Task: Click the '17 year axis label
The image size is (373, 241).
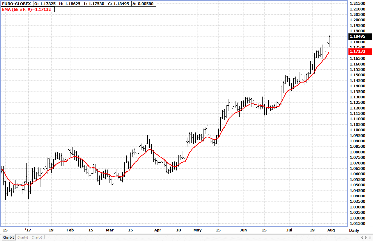Action: tap(28, 230)
